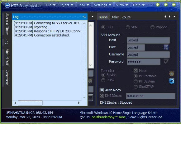Click log line 'Connecting to SSH server'

(47, 23)
